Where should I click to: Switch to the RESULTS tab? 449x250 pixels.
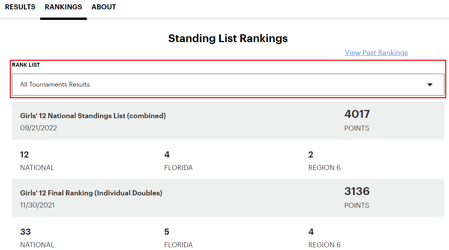pyautogui.click(x=20, y=7)
